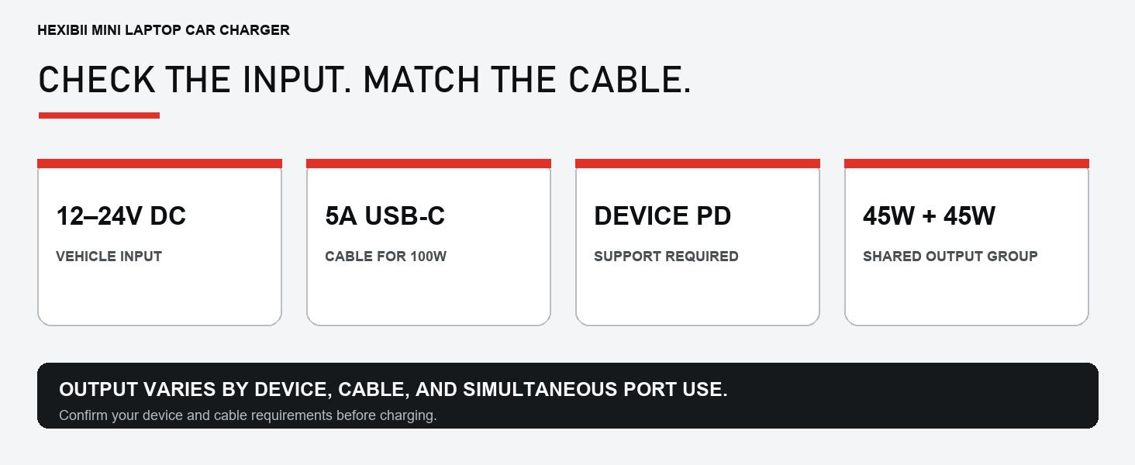1135x465 pixels.
Task: Click the red top bar of the 45W + 45W card
Action: click(x=967, y=164)
